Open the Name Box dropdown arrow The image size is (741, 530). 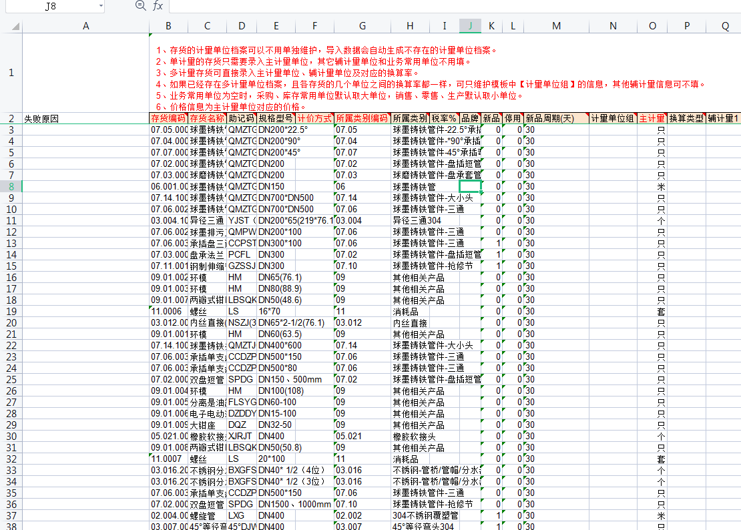101,6
